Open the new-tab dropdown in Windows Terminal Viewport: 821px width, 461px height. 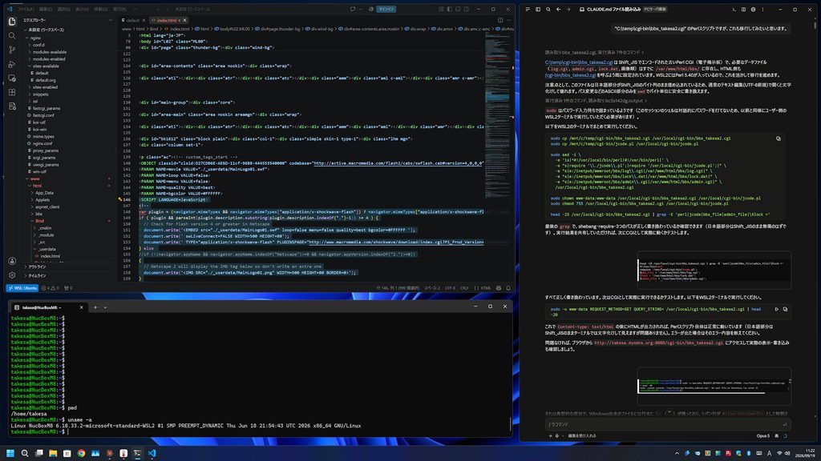(105, 307)
